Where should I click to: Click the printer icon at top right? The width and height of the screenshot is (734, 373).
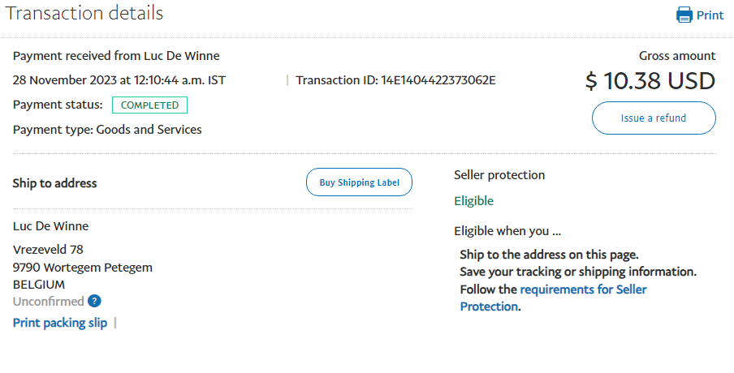pyautogui.click(x=684, y=15)
